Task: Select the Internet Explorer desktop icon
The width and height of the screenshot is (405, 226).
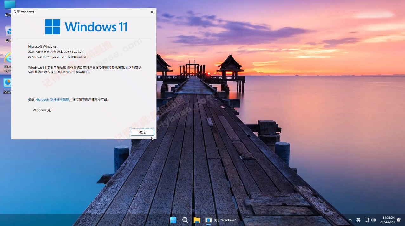Action: point(8,62)
